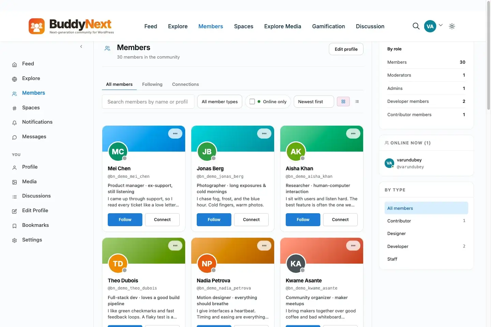Collapse the left sidebar with the chevron
This screenshot has width=491, height=327.
[81, 47]
